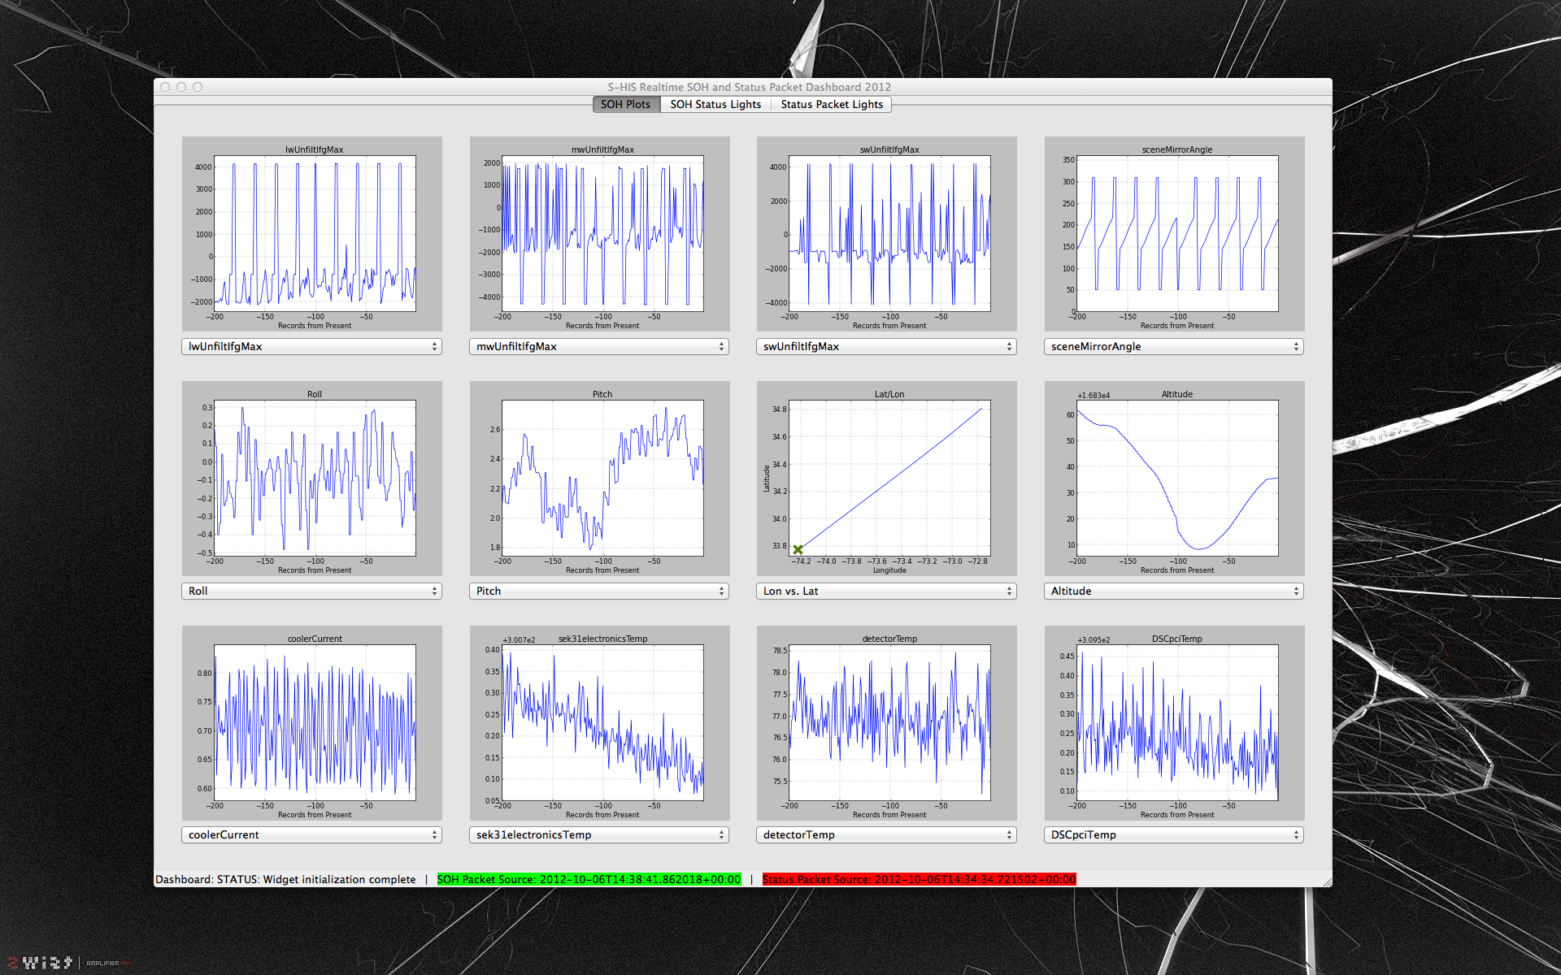Open the Roll plot selector

(311, 591)
